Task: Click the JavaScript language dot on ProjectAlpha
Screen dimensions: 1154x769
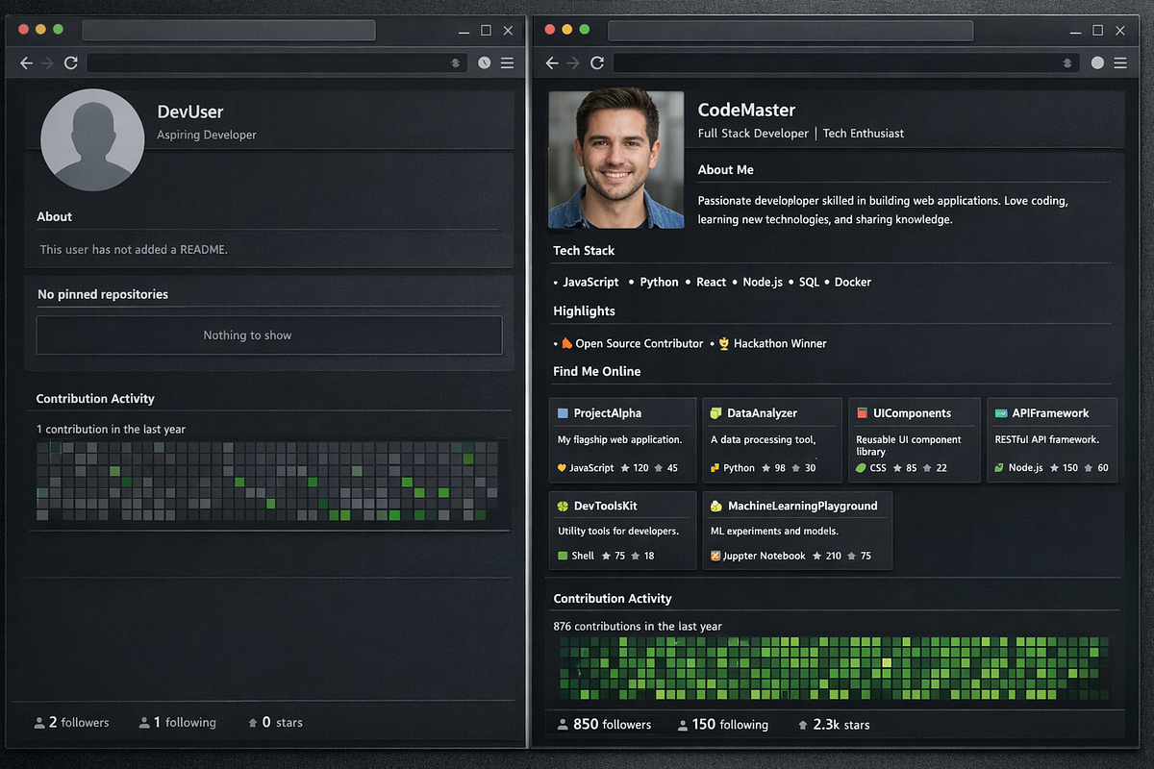Action: (x=562, y=467)
